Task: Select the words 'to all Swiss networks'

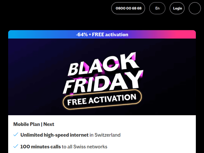Action: point(85,147)
